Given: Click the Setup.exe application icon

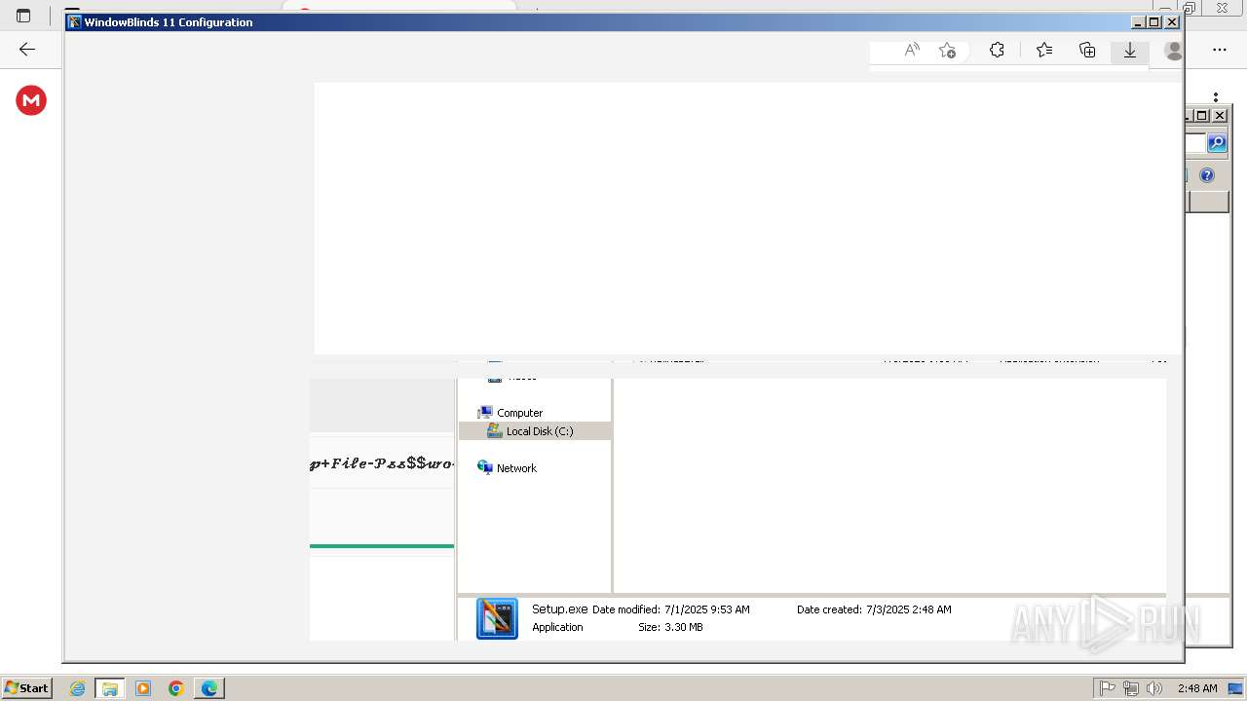Looking at the screenshot, I should click(497, 618).
